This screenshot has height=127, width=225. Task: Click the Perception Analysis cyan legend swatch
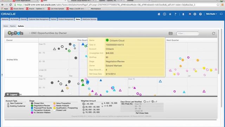[x=32, y=110]
